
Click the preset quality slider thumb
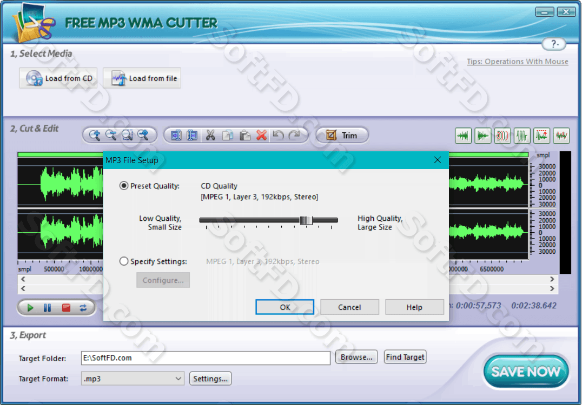tap(306, 220)
